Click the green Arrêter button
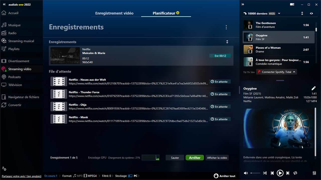The height and width of the screenshot is (180, 321). [x=195, y=158]
